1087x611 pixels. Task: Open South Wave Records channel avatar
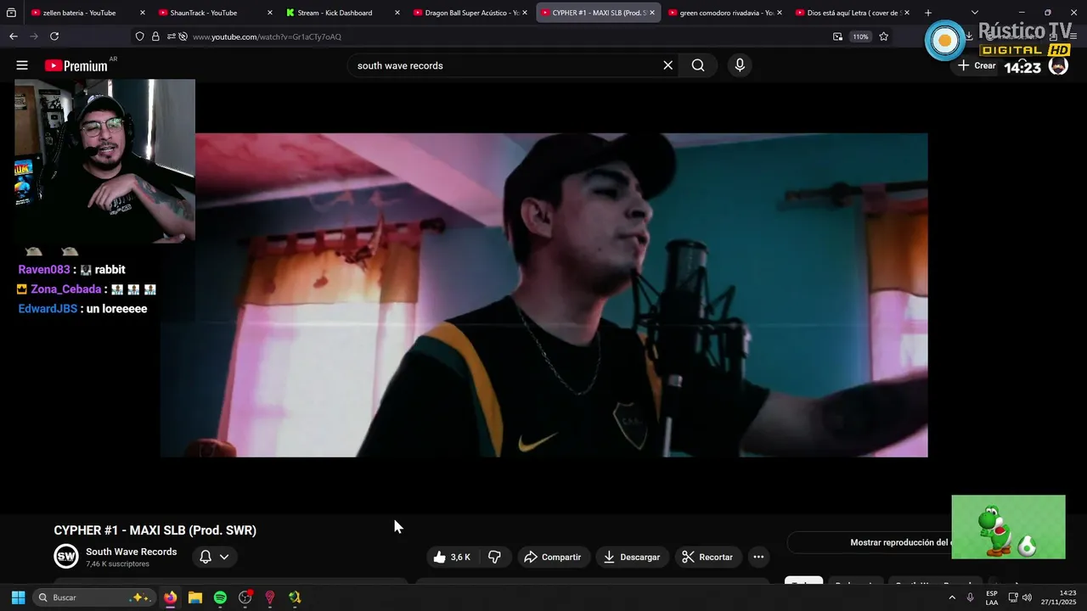coord(66,557)
